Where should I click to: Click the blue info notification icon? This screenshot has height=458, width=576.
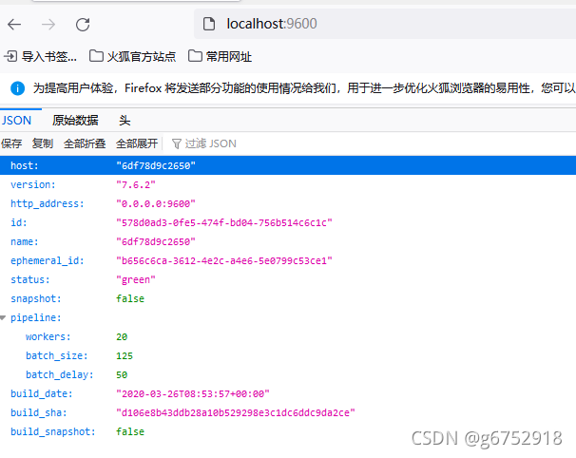pyautogui.click(x=17, y=88)
